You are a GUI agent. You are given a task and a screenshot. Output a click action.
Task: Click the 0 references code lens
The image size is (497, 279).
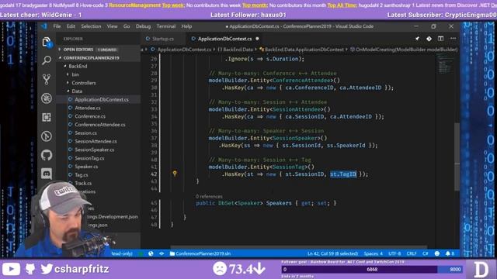pyautogui.click(x=209, y=196)
